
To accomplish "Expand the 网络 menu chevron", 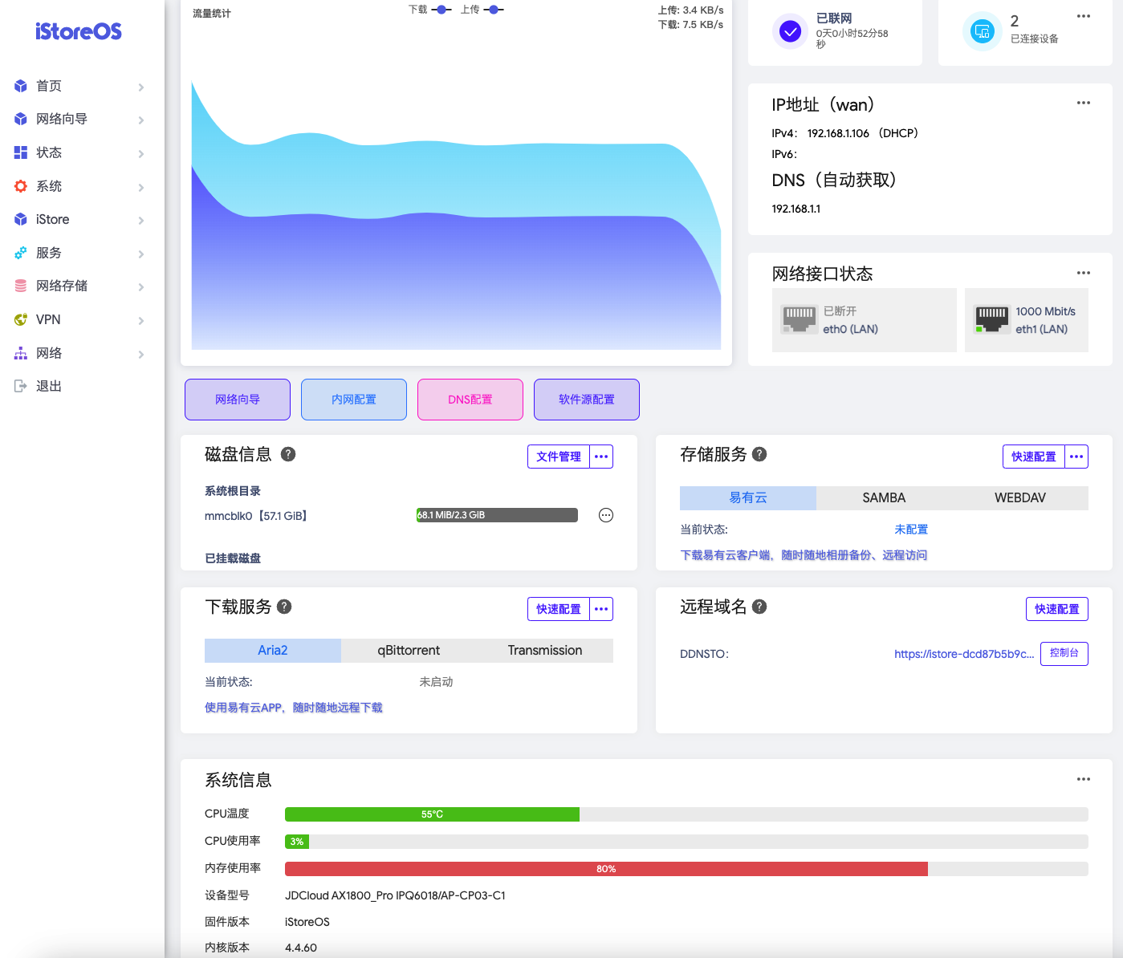I will (141, 354).
